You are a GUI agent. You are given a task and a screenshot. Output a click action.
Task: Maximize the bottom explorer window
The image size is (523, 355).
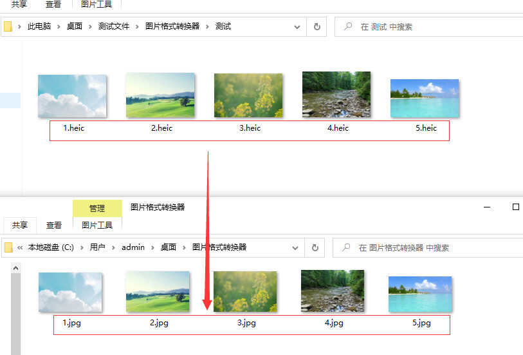pos(515,207)
